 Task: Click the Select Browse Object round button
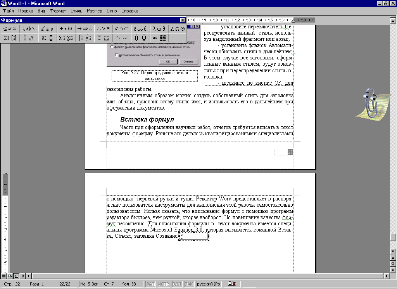(x=393, y=264)
